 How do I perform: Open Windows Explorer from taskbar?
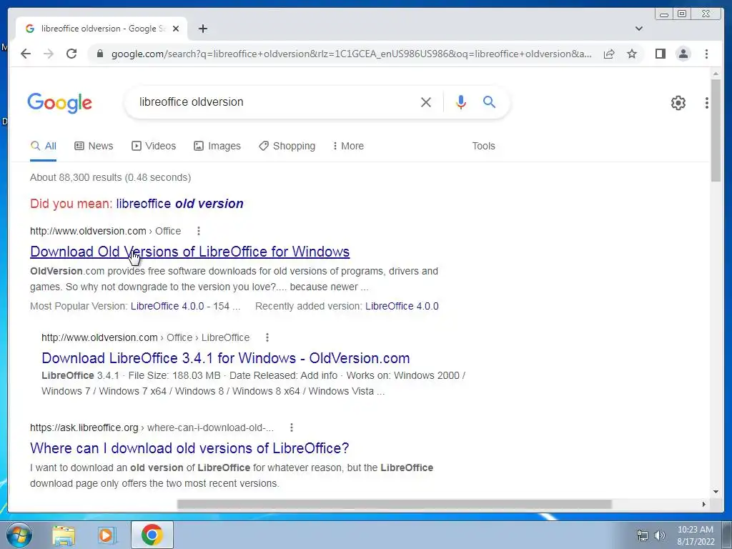(x=64, y=535)
